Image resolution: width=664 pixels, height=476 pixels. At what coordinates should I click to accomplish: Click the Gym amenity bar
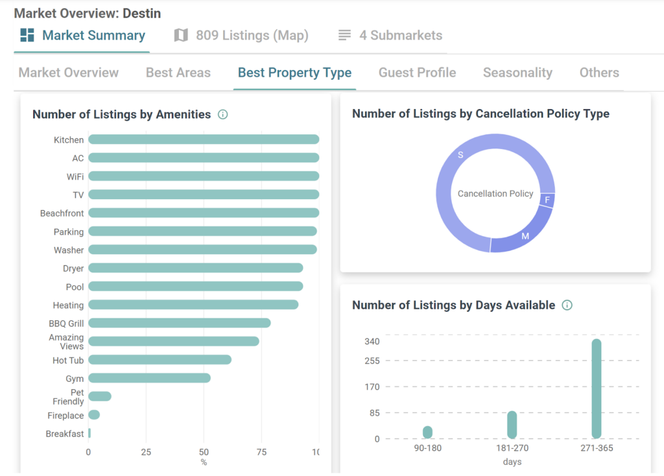(x=149, y=378)
